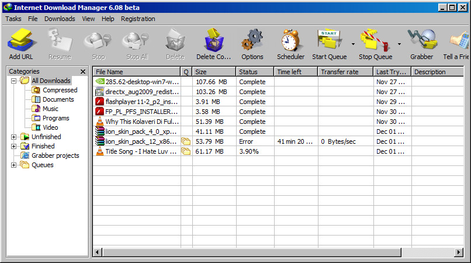
Task: Select the Compressed category
Action: 60,90
